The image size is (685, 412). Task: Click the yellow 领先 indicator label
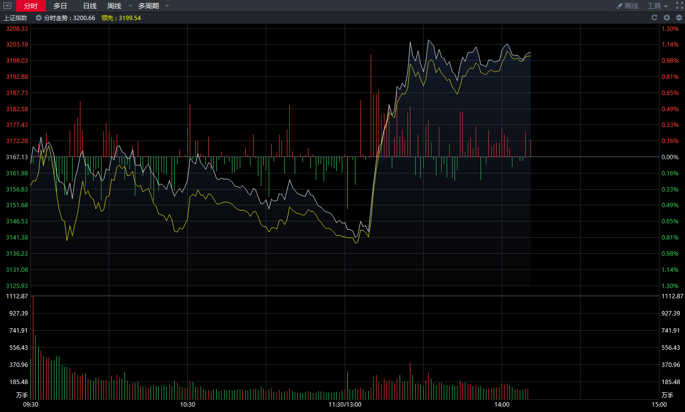click(x=121, y=18)
